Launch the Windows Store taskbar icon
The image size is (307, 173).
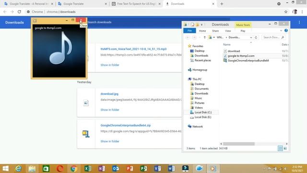coord(46,169)
